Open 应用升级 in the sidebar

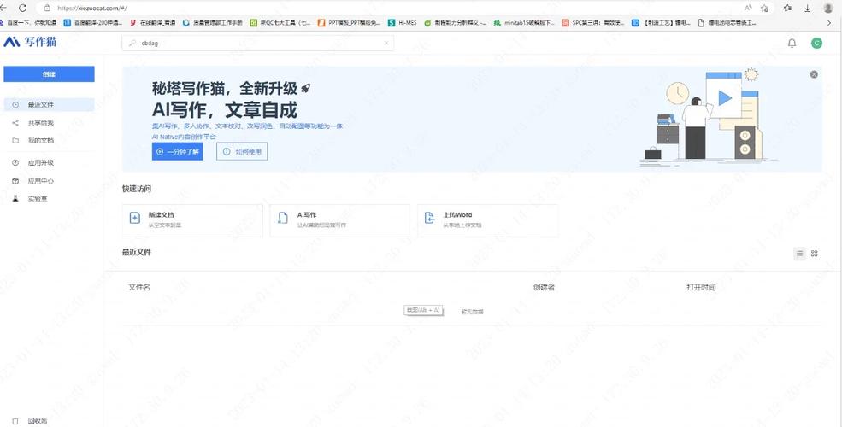[x=49, y=162]
